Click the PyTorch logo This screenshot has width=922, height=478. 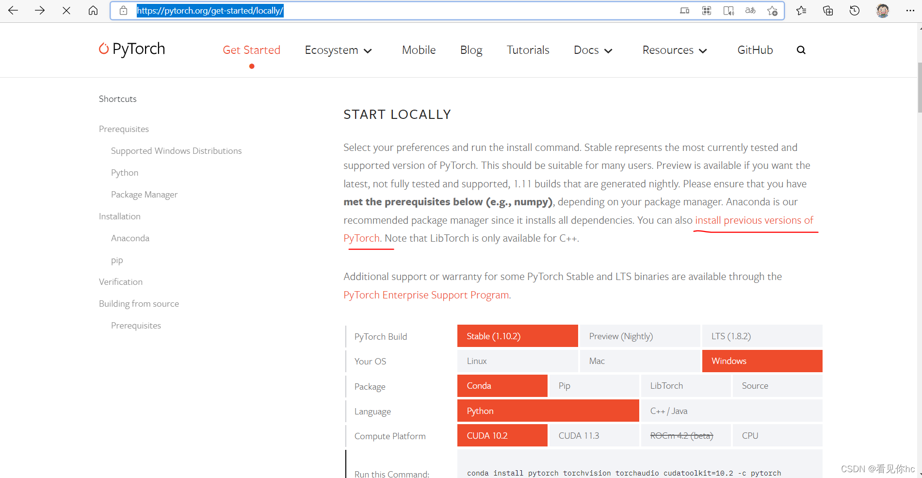(132, 49)
